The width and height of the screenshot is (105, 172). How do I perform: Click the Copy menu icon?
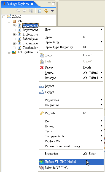tap(42, 55)
